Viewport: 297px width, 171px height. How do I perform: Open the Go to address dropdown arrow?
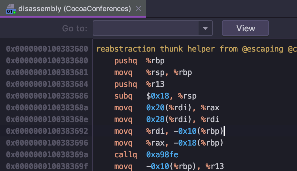coord(205,28)
